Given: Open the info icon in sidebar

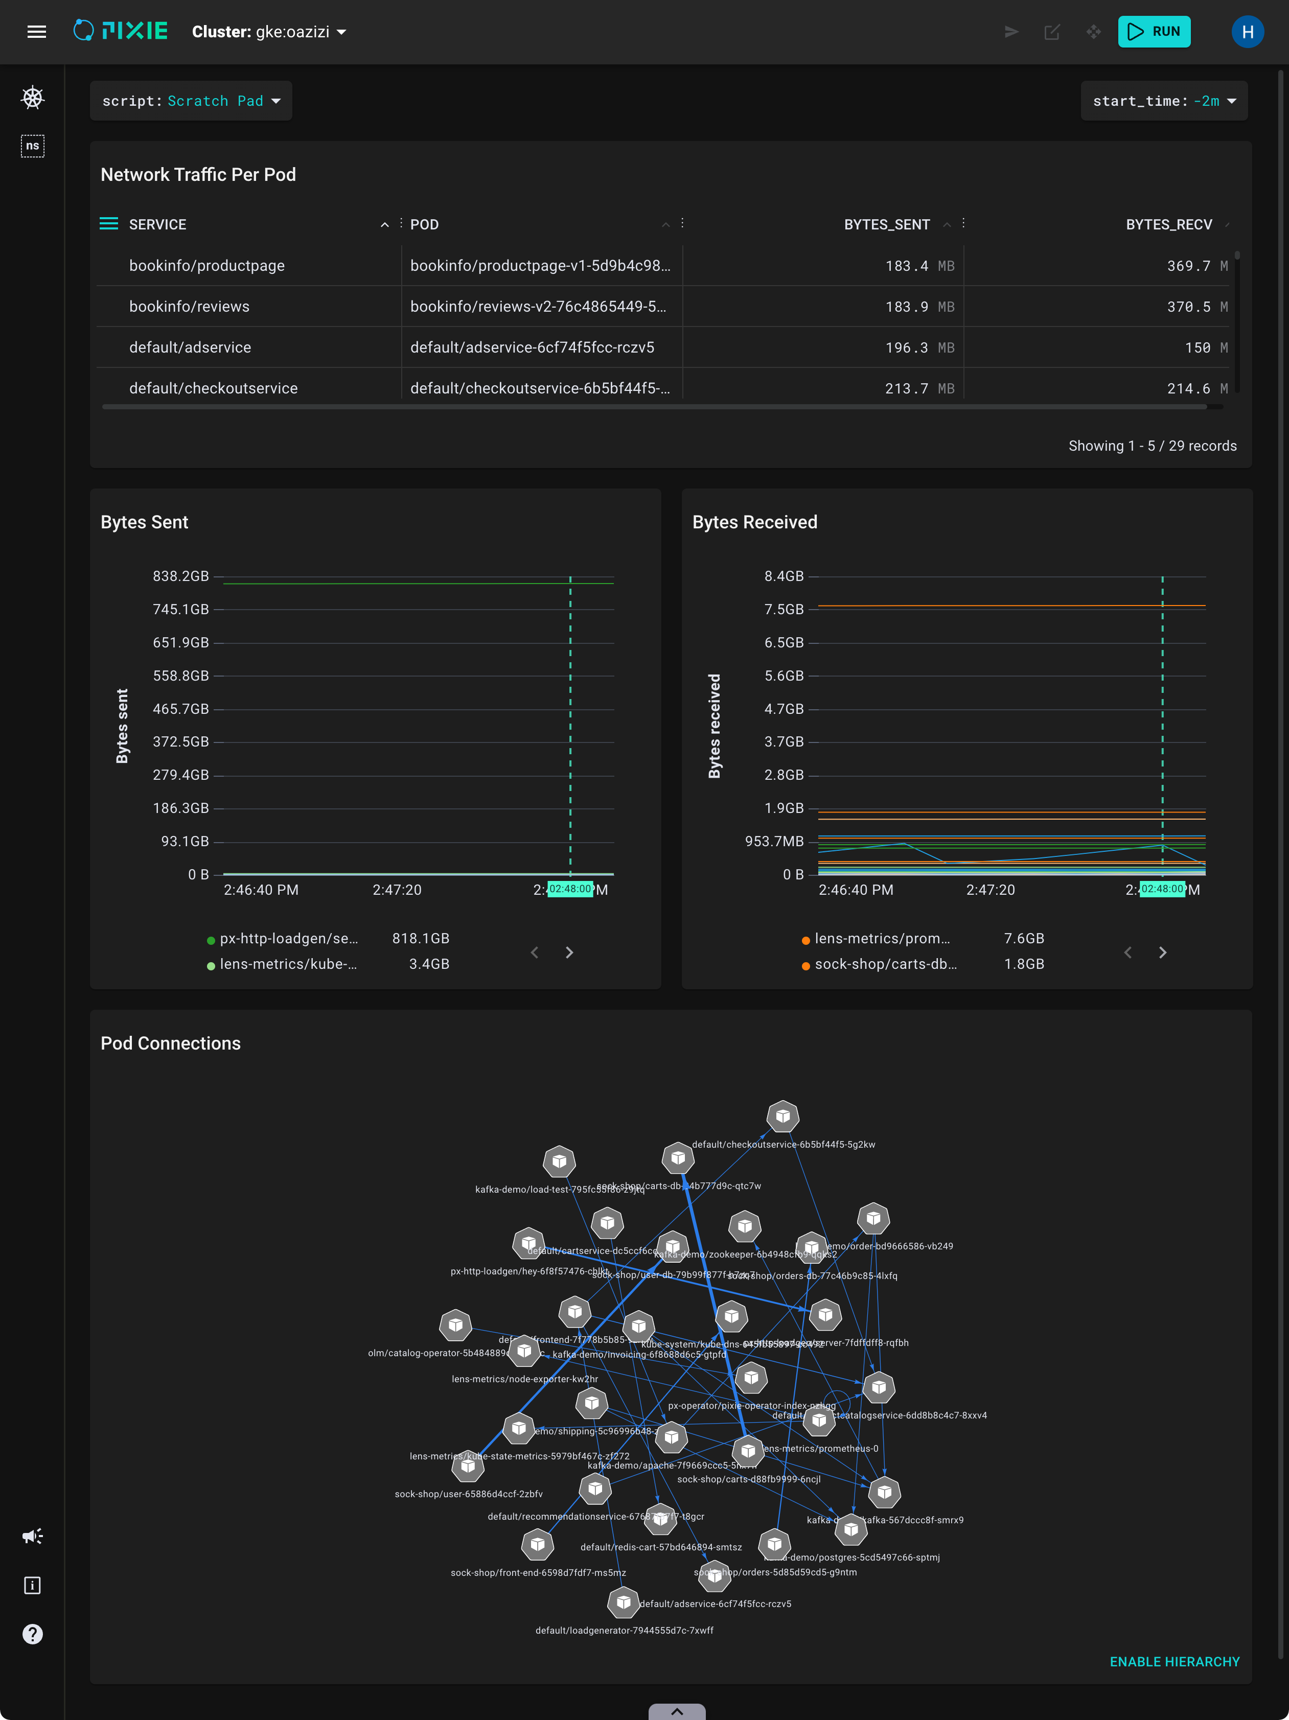Looking at the screenshot, I should 33,1585.
